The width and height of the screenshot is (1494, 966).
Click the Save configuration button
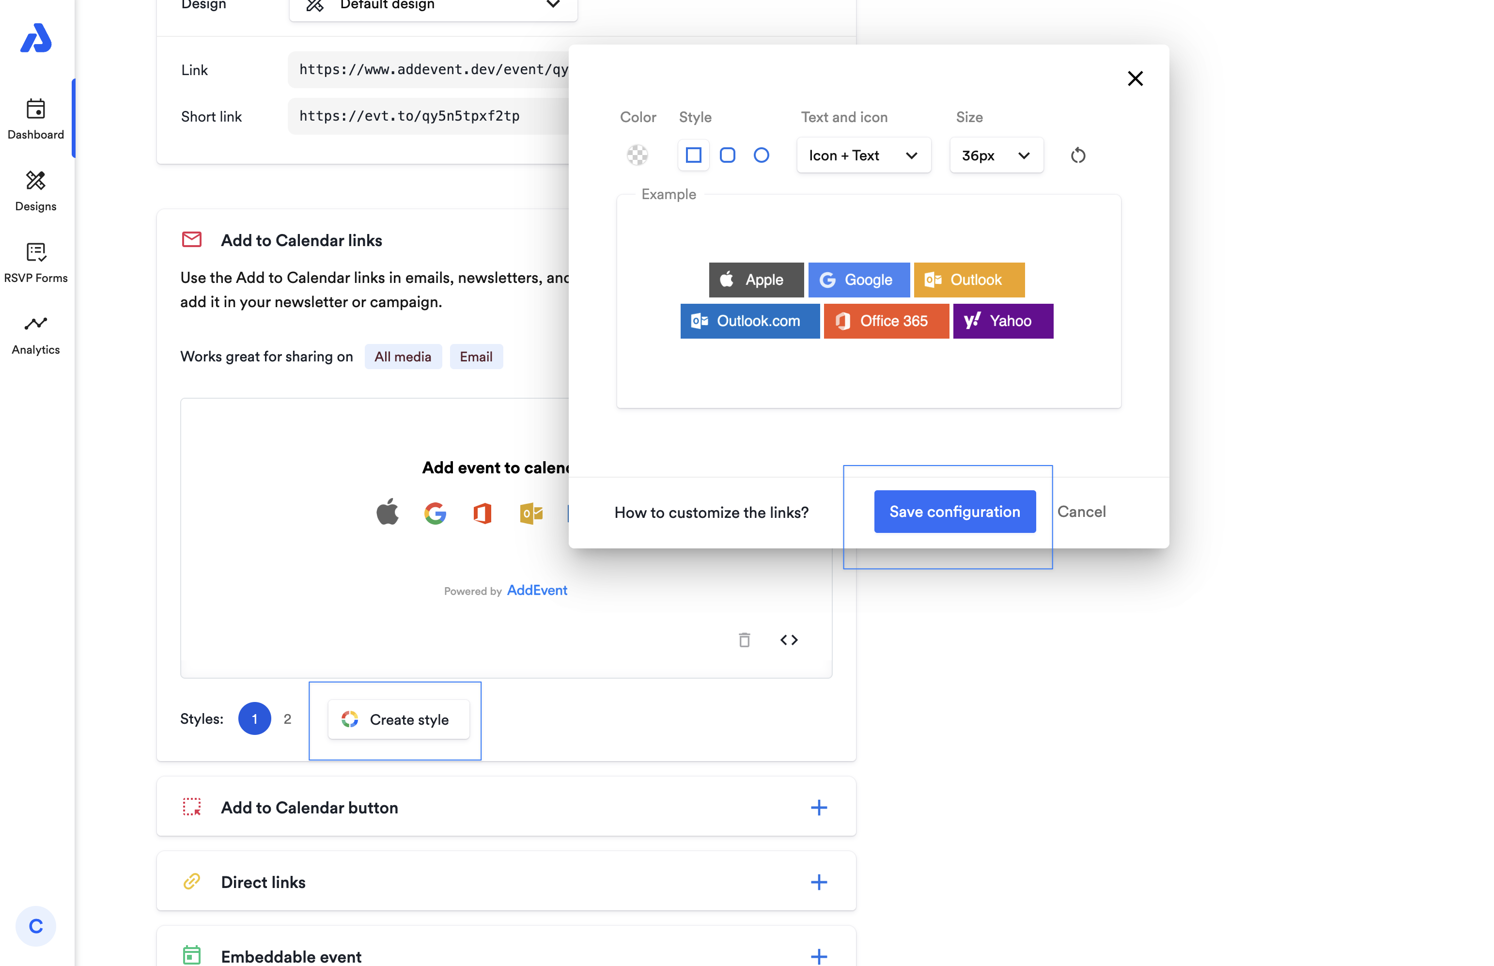pyautogui.click(x=954, y=512)
